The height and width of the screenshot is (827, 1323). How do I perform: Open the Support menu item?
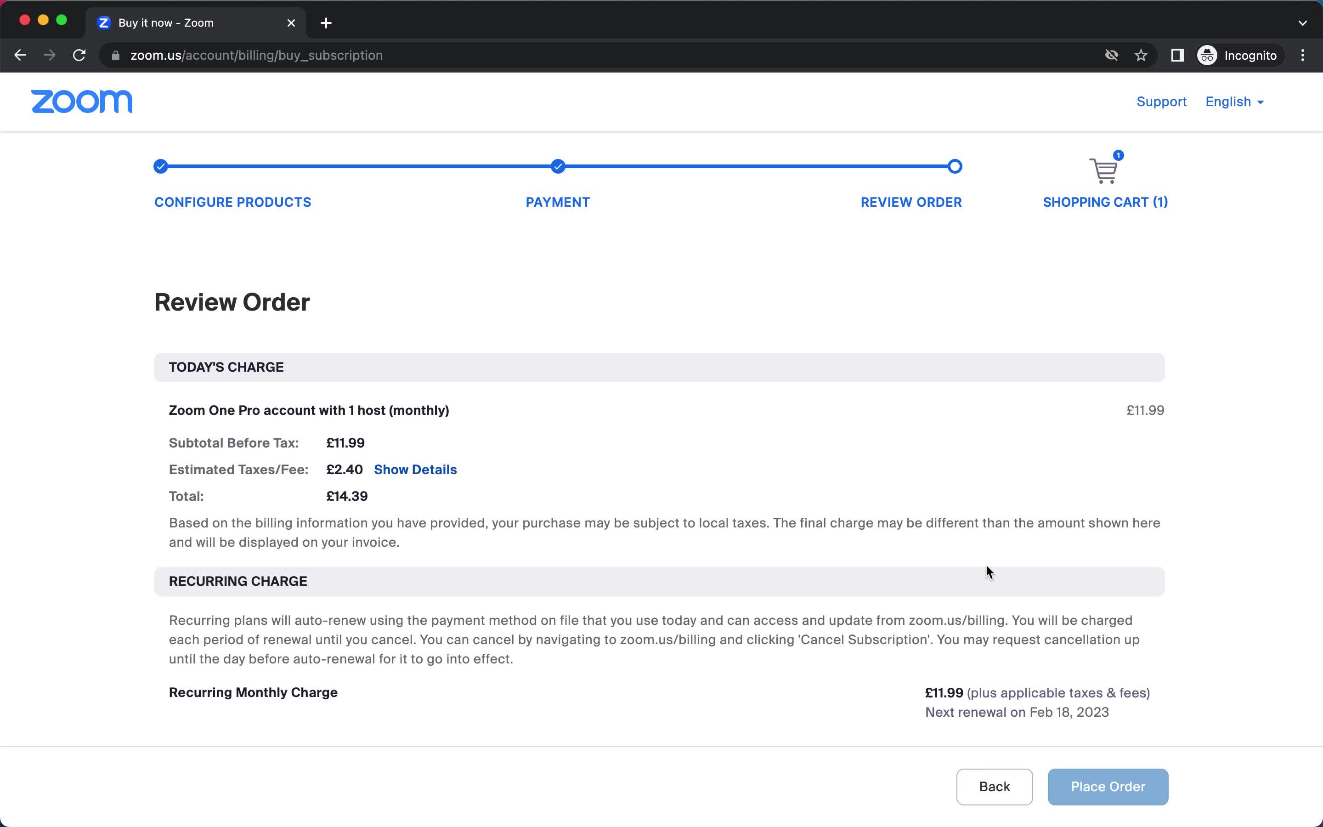[x=1161, y=102]
